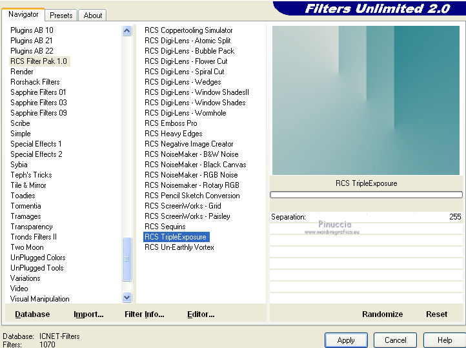Click the filter preview image

tap(366, 100)
